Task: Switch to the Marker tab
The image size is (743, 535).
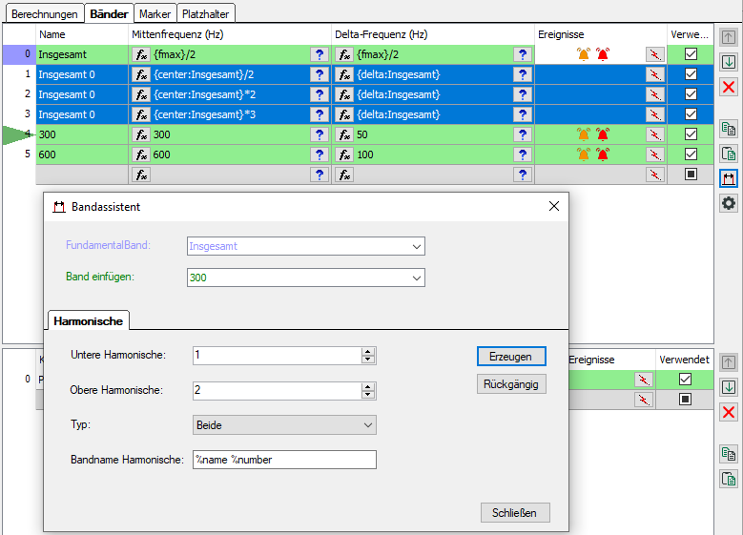Action: pyautogui.click(x=155, y=13)
